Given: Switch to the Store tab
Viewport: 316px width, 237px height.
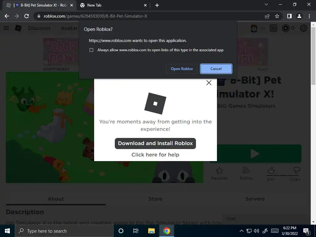Looking at the screenshot, I should point(155,199).
